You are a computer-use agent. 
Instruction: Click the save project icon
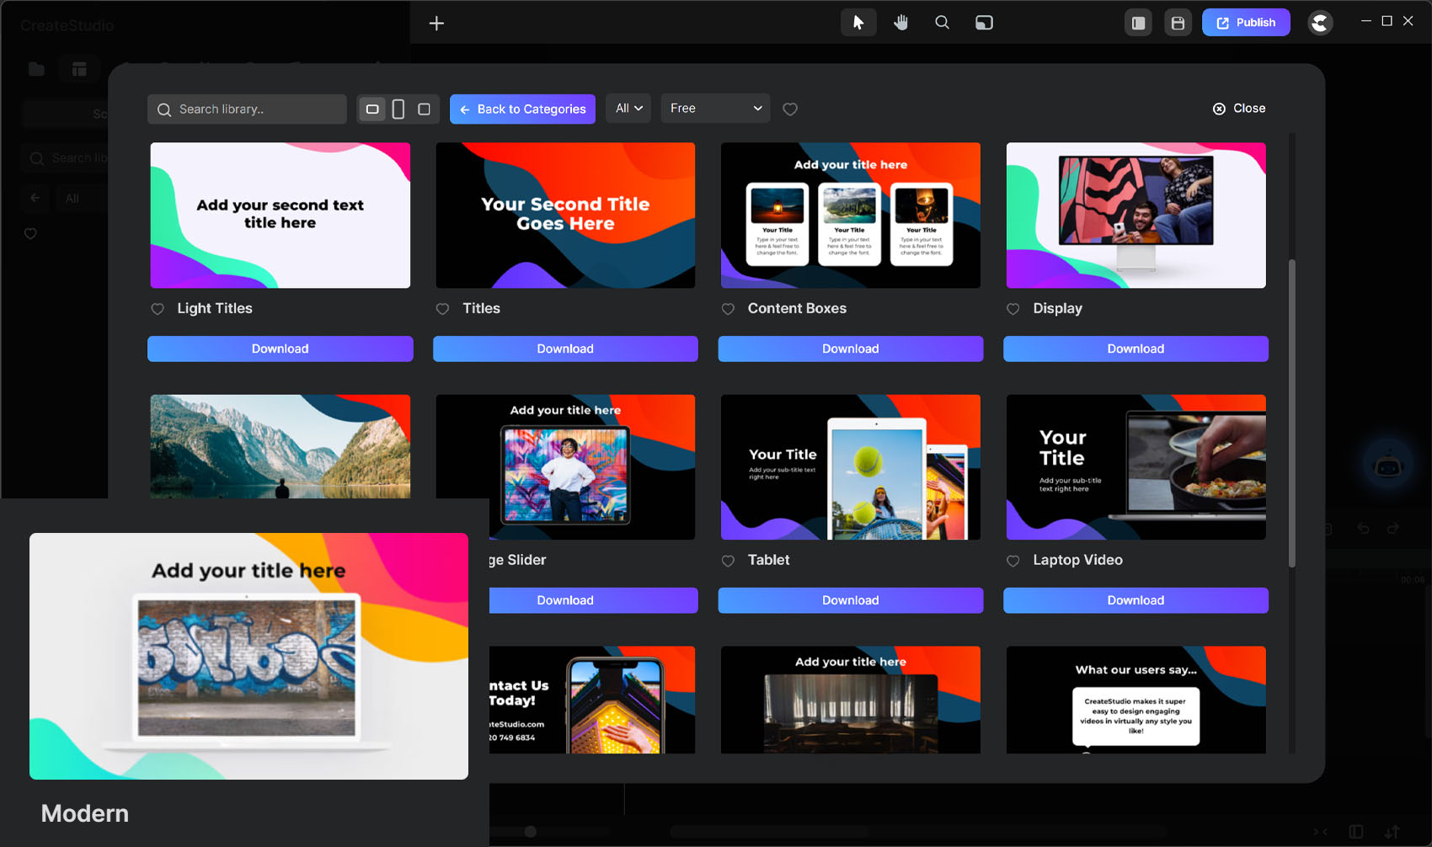[x=1178, y=23]
